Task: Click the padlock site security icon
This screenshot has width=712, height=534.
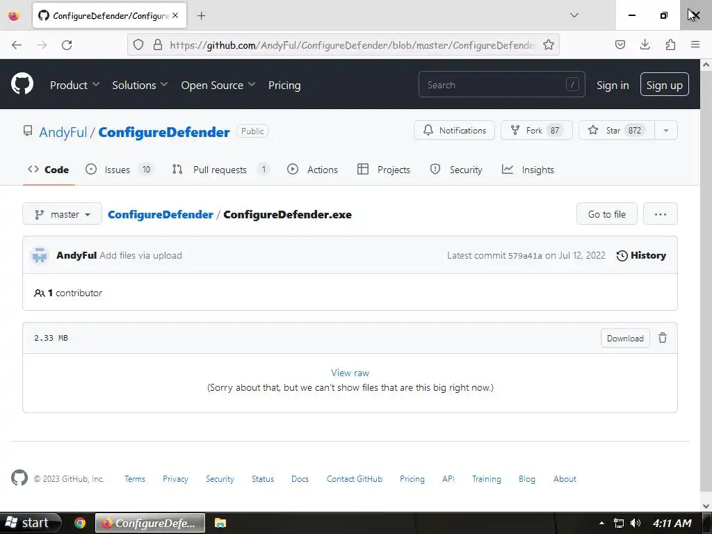Action: pos(158,44)
